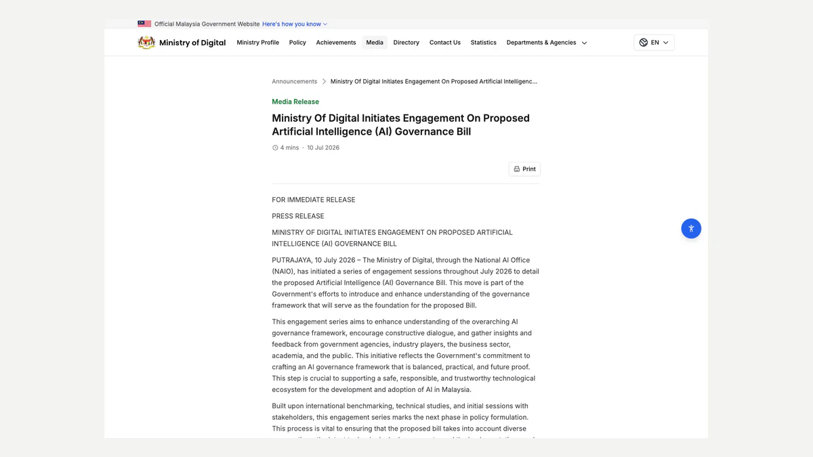Viewport: 813px width, 457px height.
Task: Go back to Announcements breadcrumb
Action: click(295, 81)
